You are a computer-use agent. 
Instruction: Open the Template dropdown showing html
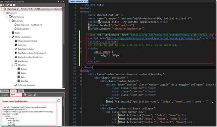pyautogui.click(x=16, y=95)
